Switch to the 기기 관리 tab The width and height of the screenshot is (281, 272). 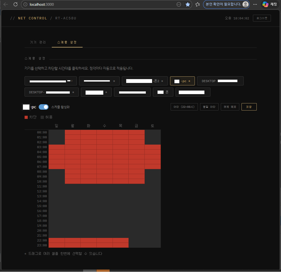38,42
